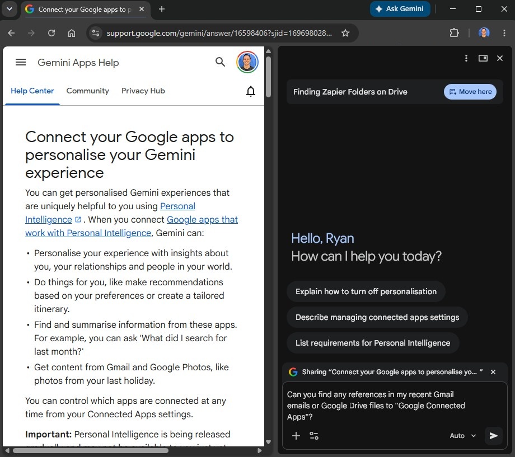Viewport: 515px width, 457px height.
Task: Go forward to the next page
Action: 31,33
